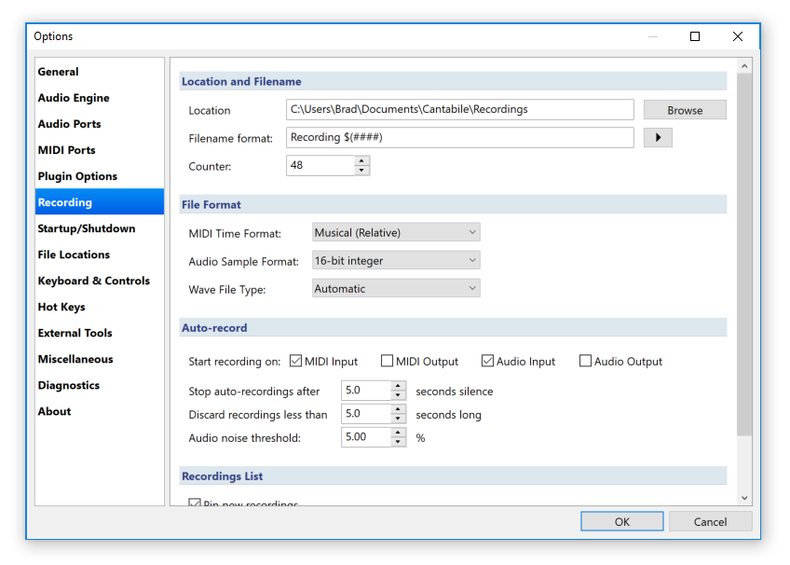
Task: Open the Audio Sample Format dropdown
Action: 396,260
